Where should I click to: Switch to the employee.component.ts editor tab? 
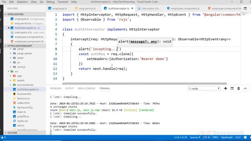tap(183, 8)
